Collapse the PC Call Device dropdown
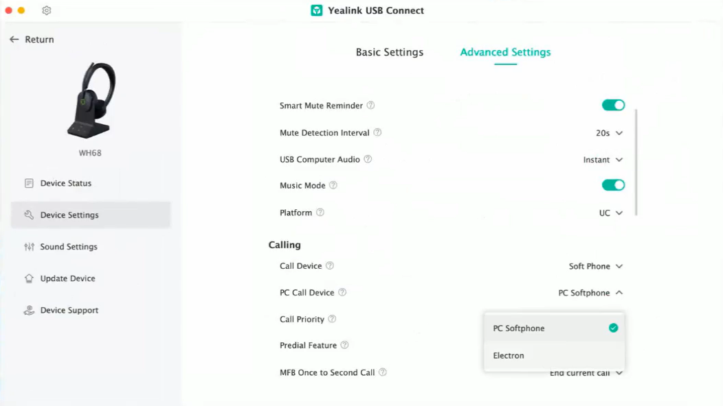 click(x=590, y=293)
